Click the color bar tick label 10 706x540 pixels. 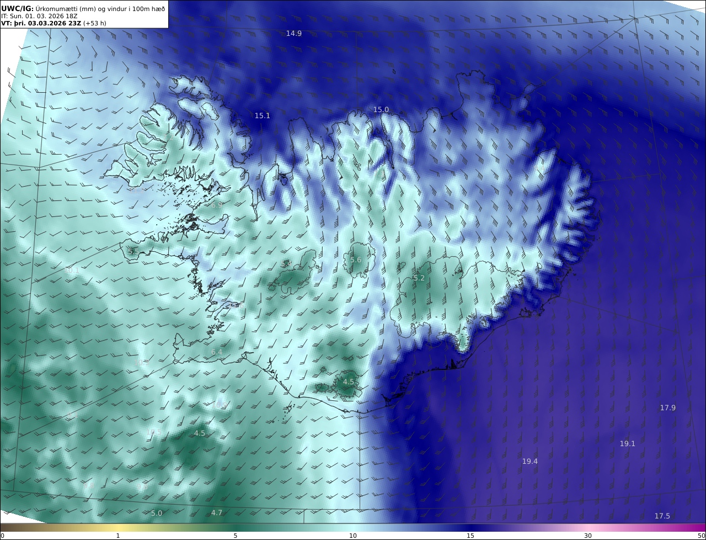(x=353, y=536)
